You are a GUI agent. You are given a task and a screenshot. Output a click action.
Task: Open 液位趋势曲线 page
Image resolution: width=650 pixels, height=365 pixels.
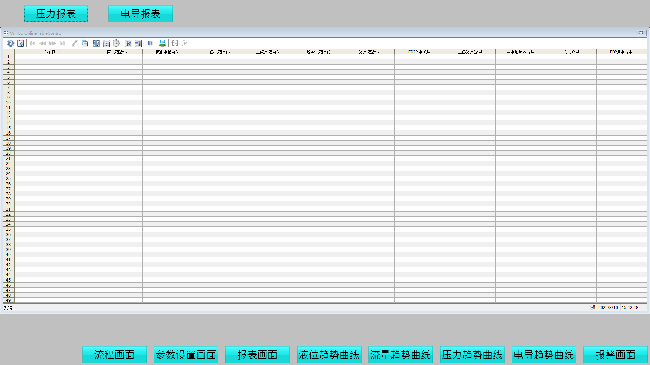click(329, 355)
